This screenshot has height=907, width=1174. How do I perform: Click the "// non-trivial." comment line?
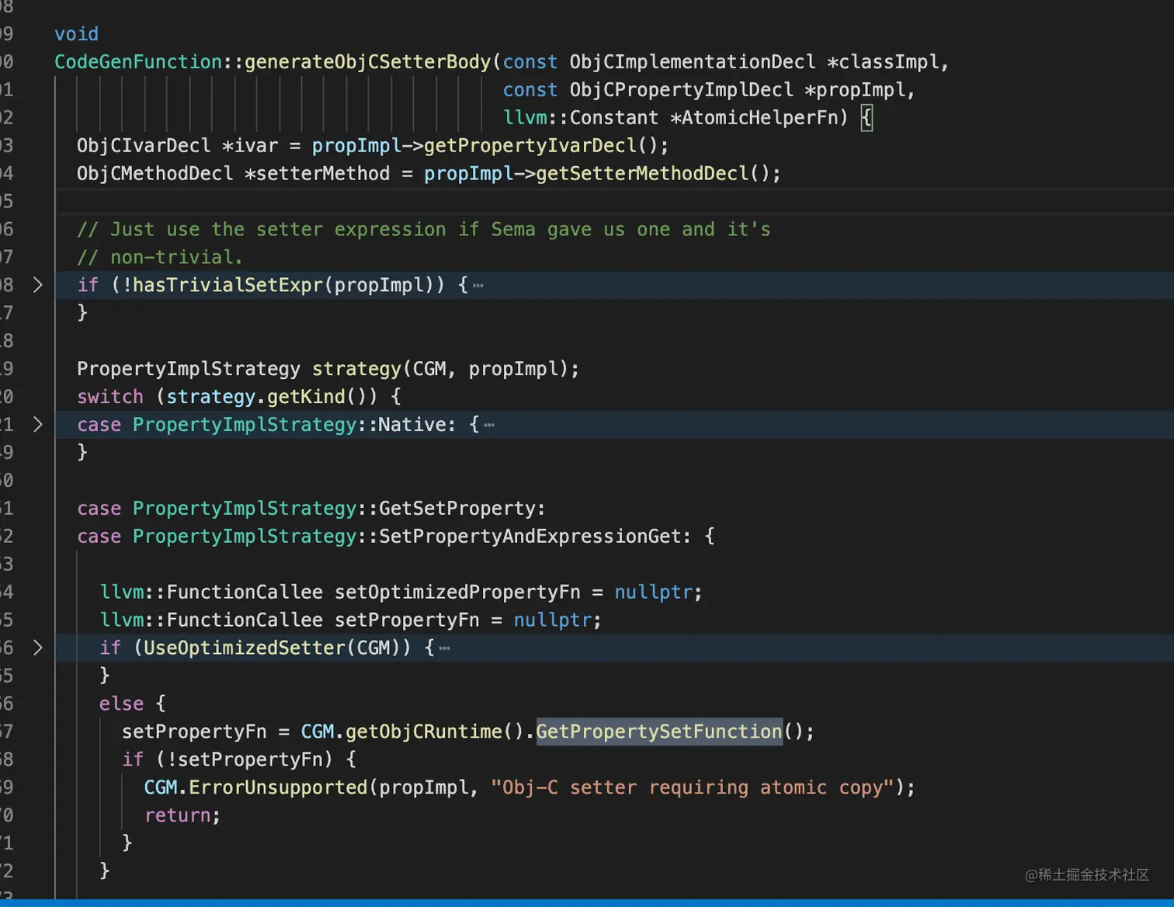tap(160, 258)
